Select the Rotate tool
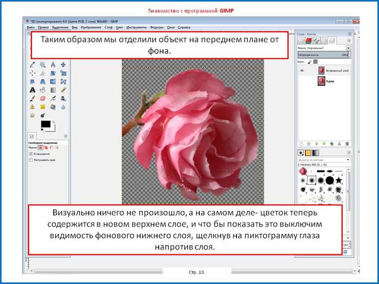Screen dimensions: 379x284 (53, 73)
